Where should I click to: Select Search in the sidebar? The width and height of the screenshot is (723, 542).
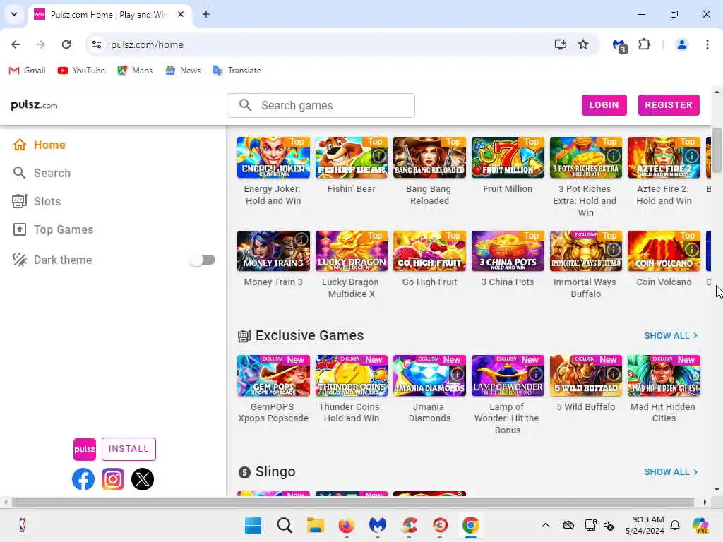click(52, 174)
